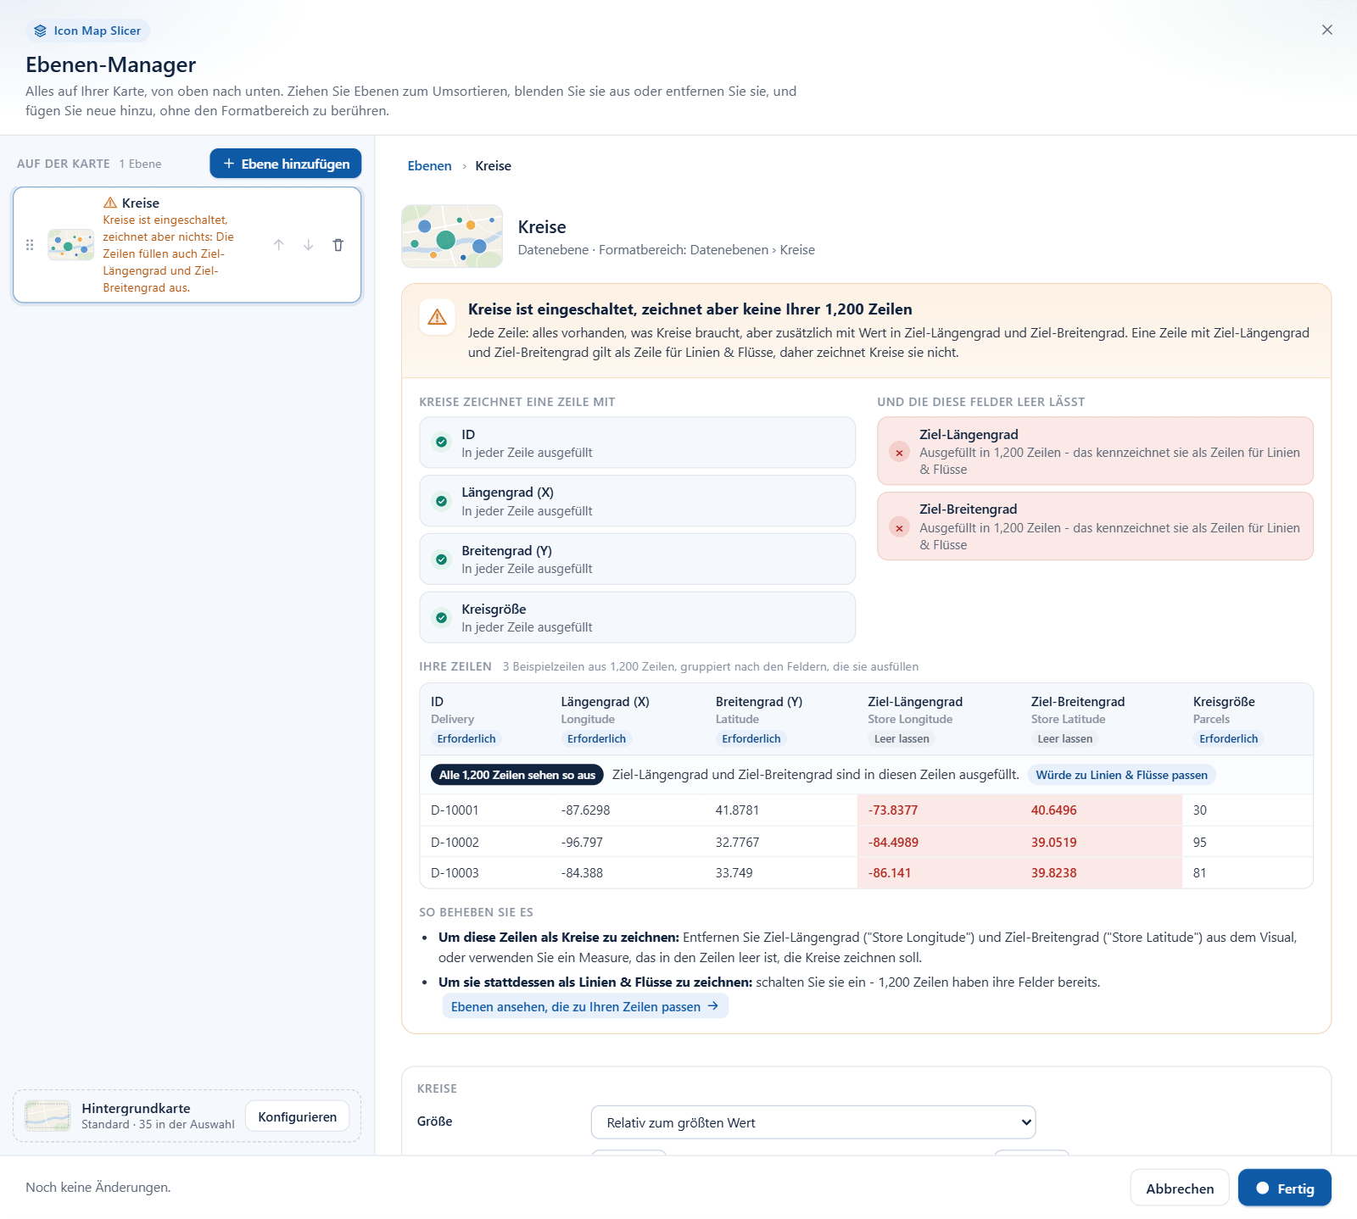1357x1219 pixels.
Task: Click red x icon next to Ziel-Breitengrad
Action: 899,528
